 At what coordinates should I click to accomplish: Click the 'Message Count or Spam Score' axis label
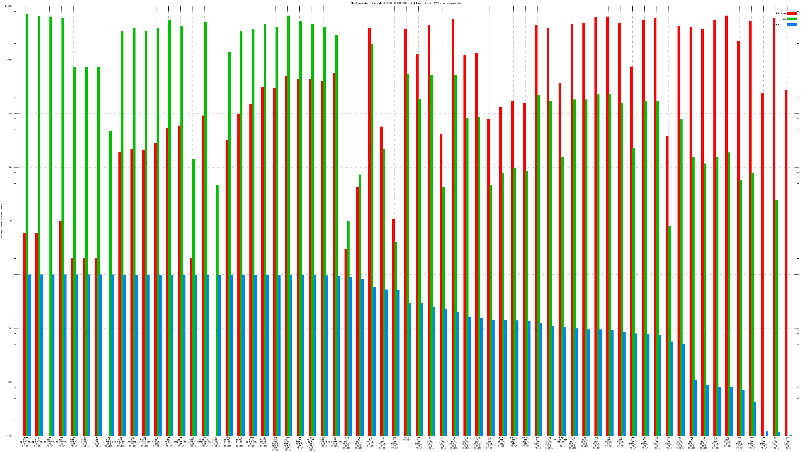2,221
